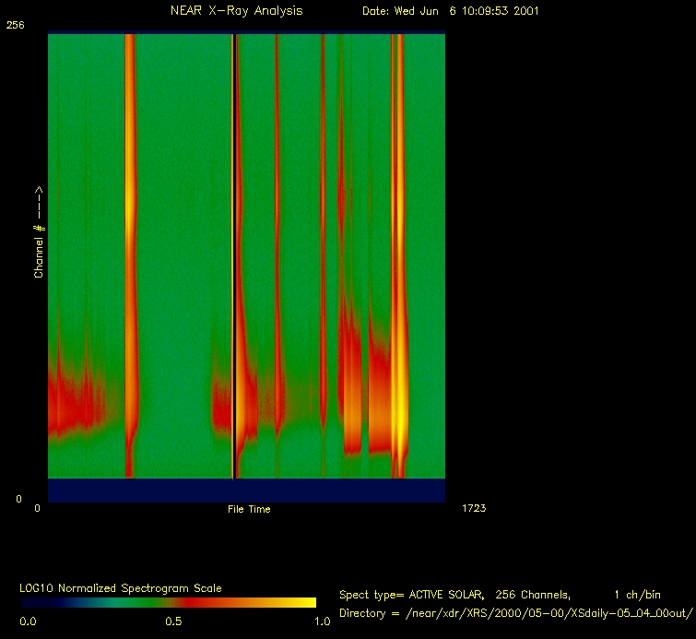
Task: Click the NEAR X-Ray Analysis title
Action: tap(236, 11)
